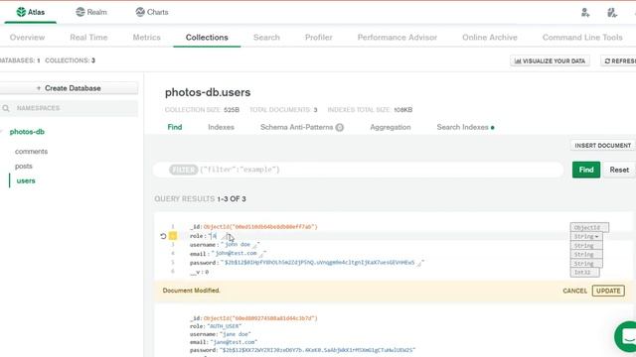The width and height of the screenshot is (636, 357).
Task: Click the String type box for username
Action: pyautogui.click(x=586, y=246)
